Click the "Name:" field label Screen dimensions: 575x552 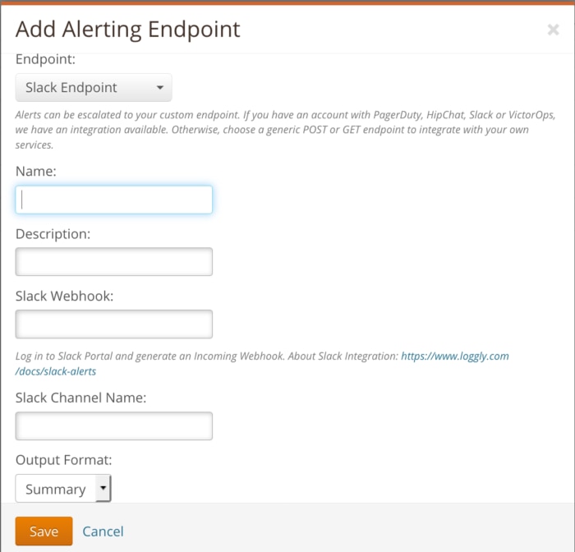pos(35,172)
